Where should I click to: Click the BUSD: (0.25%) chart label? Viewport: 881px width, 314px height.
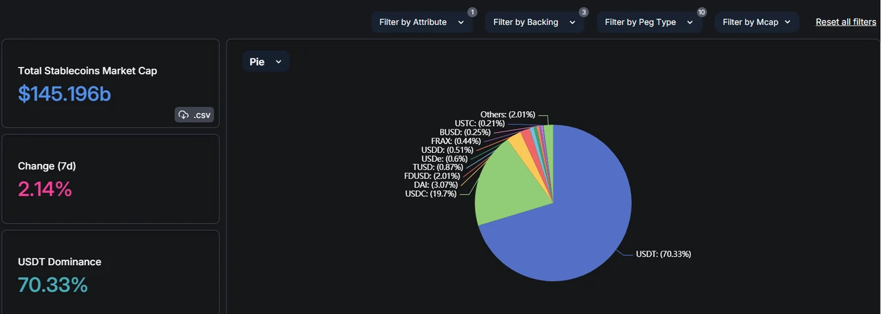[x=465, y=132]
